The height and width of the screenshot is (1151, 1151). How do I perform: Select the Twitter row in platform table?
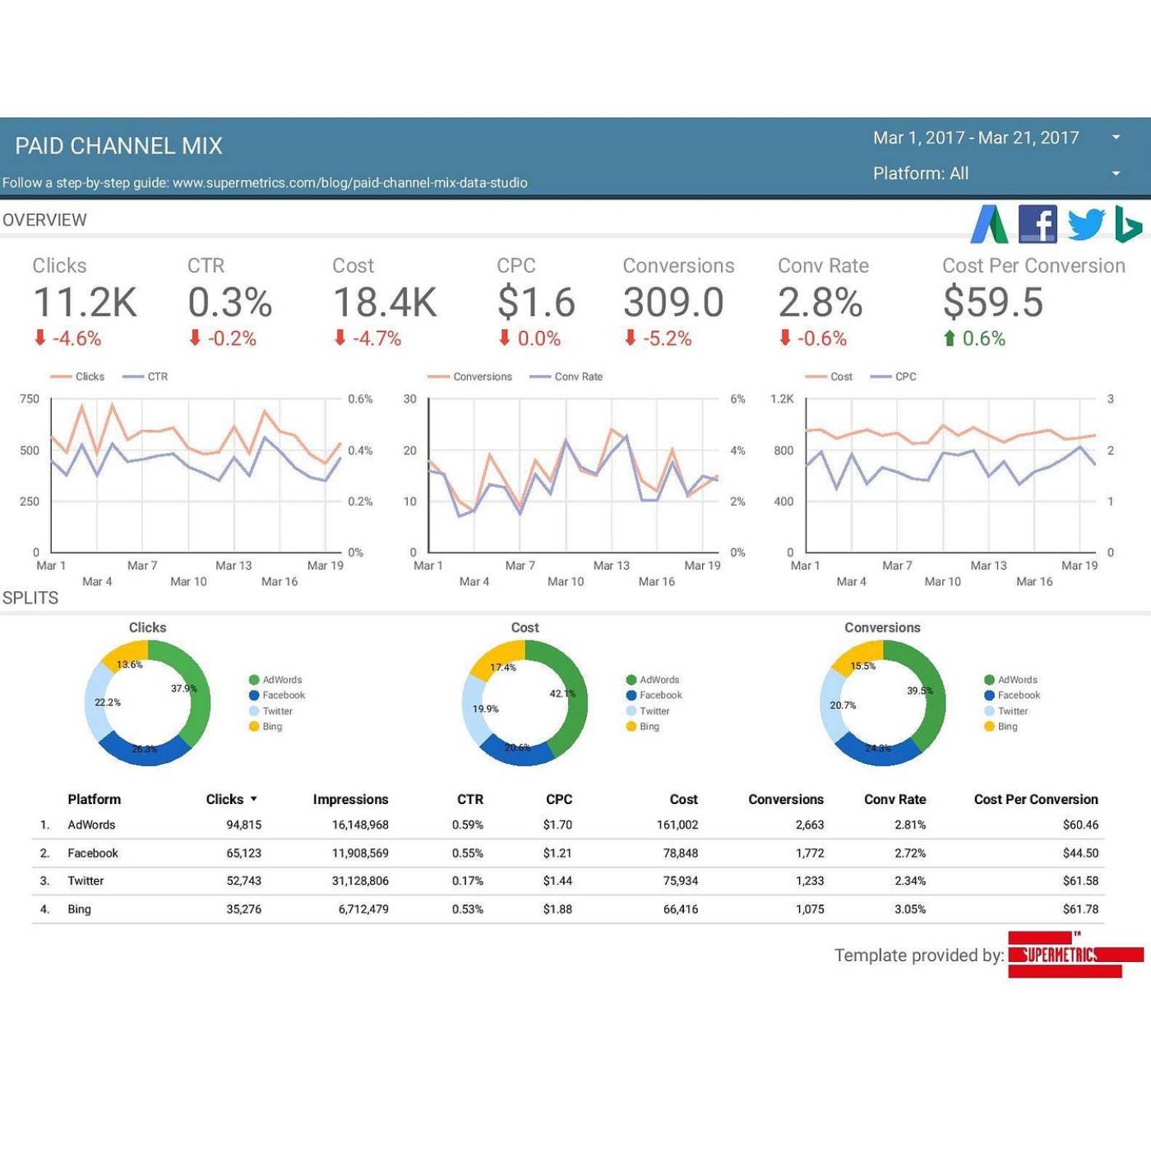[x=86, y=881]
